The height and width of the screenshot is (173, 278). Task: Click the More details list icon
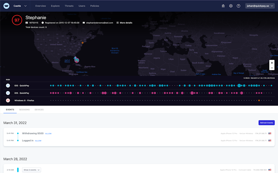(x=117, y=23)
